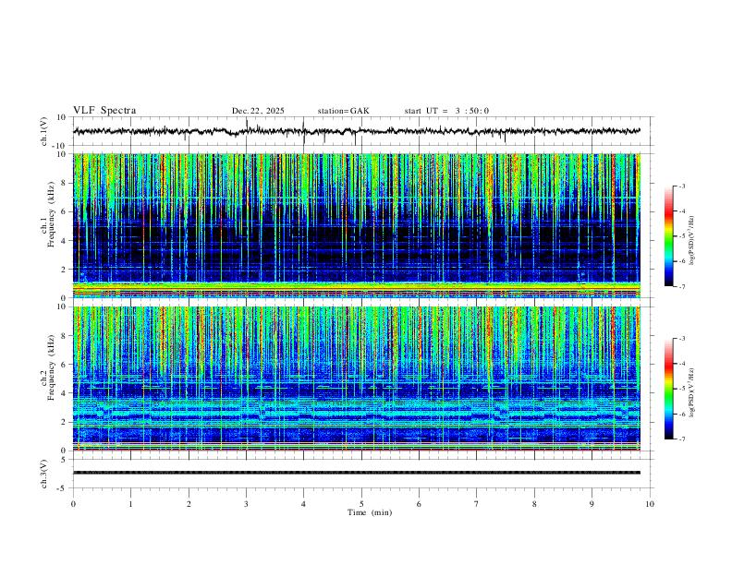This screenshot has width=732, height=565.
Task: Select the ch.1 color bar "log(PSD)(V²/Hz)" label
Action: pos(692,240)
